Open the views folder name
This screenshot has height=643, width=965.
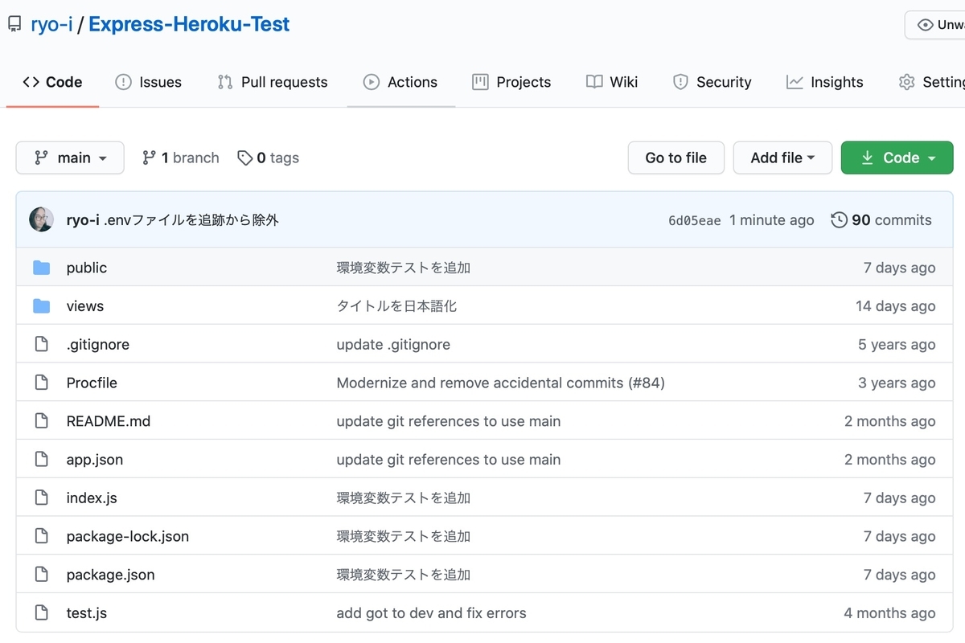click(85, 306)
